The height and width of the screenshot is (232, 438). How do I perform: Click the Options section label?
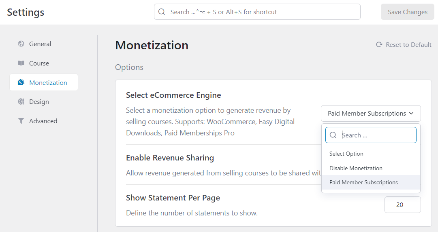[129, 67]
